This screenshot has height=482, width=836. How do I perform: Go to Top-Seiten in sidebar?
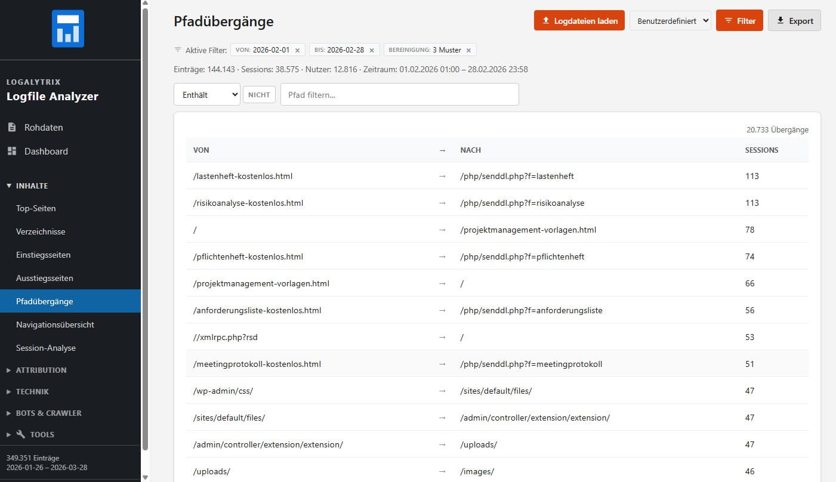point(36,208)
